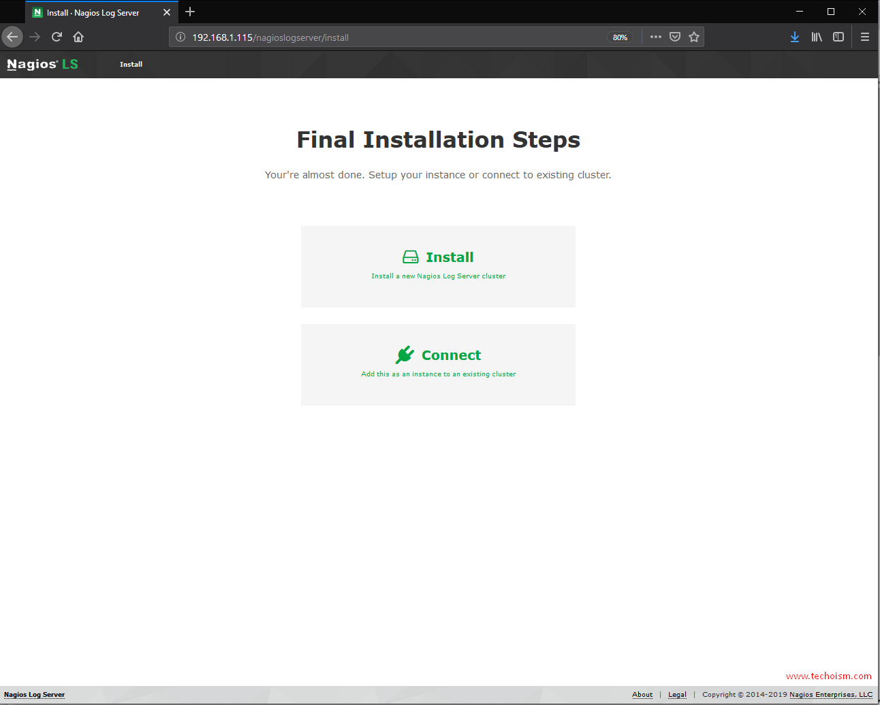Click the Final Installation Steps heading
This screenshot has width=880, height=705.
tap(439, 140)
